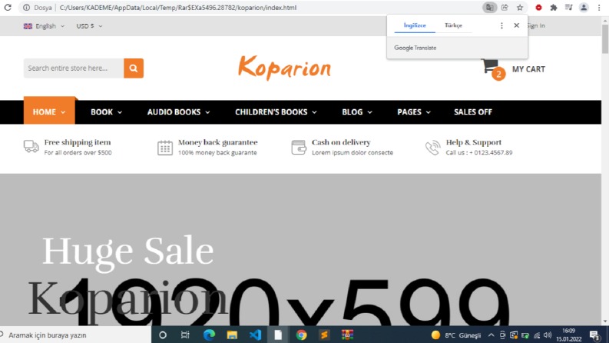The image size is (609, 343).
Task: Bookmark this page with the star icon
Action: 520,8
